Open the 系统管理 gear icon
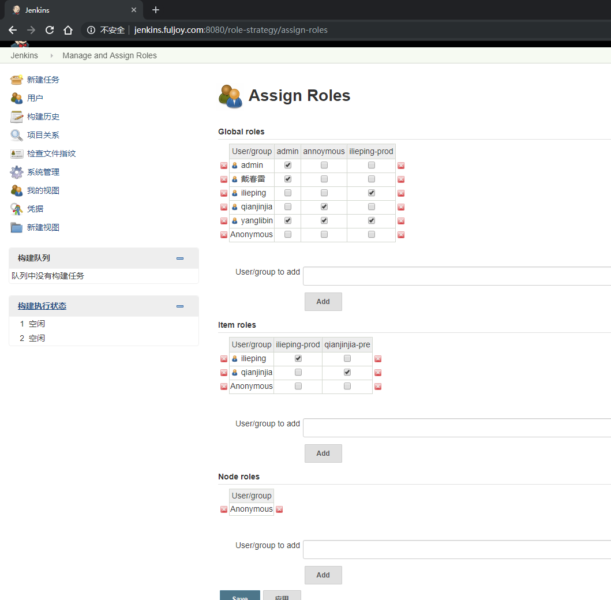 pos(16,172)
